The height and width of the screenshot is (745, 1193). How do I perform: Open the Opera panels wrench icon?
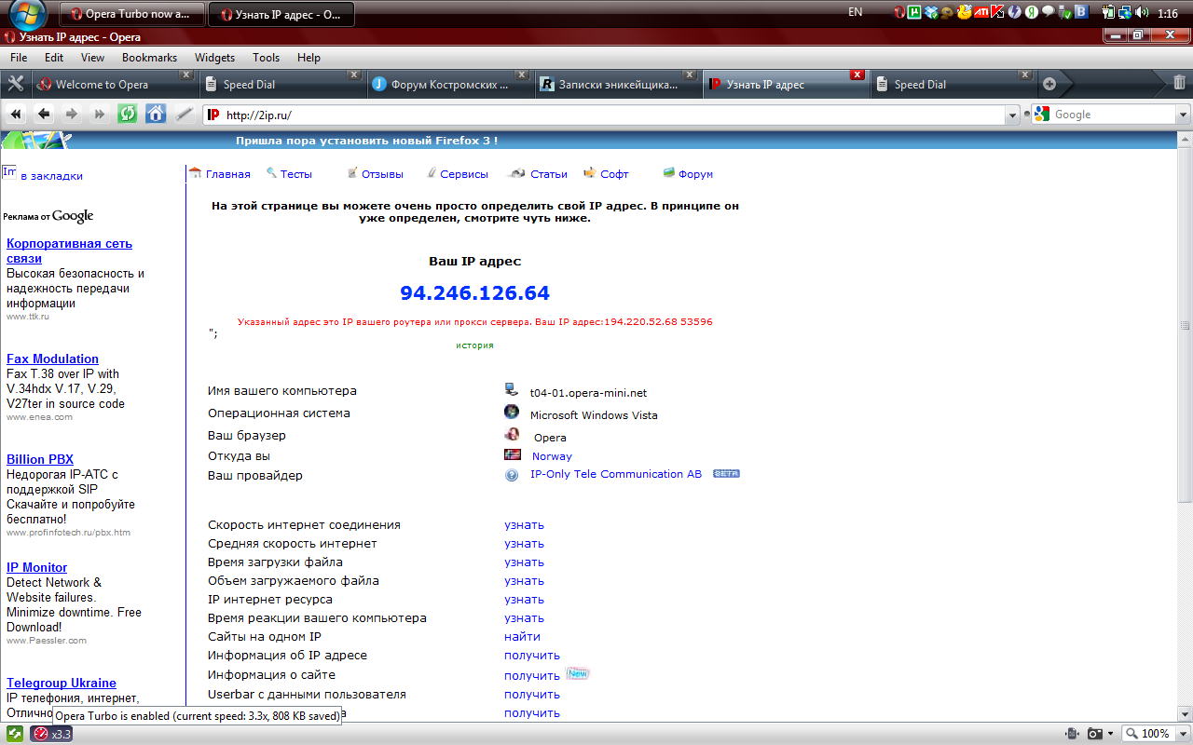pos(16,84)
